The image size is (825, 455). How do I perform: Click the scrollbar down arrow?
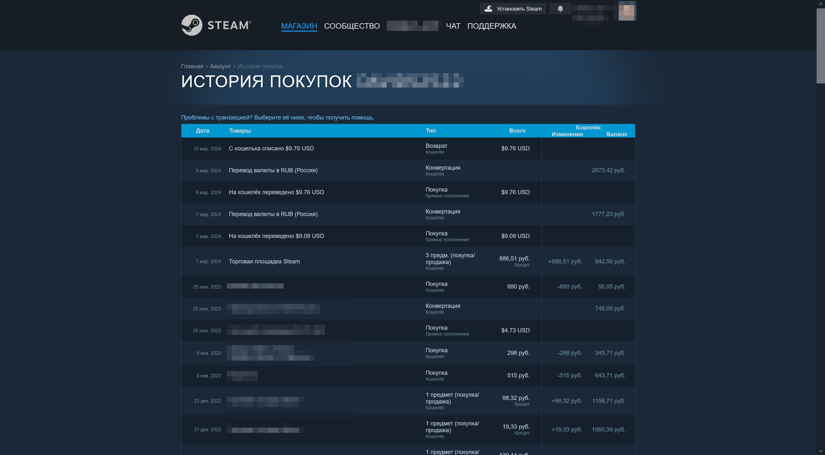tap(820, 451)
